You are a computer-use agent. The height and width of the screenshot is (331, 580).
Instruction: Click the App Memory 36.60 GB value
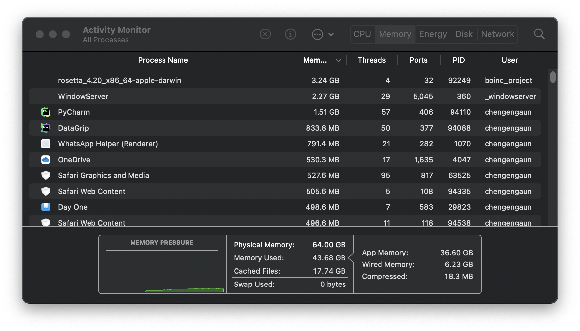pos(456,253)
